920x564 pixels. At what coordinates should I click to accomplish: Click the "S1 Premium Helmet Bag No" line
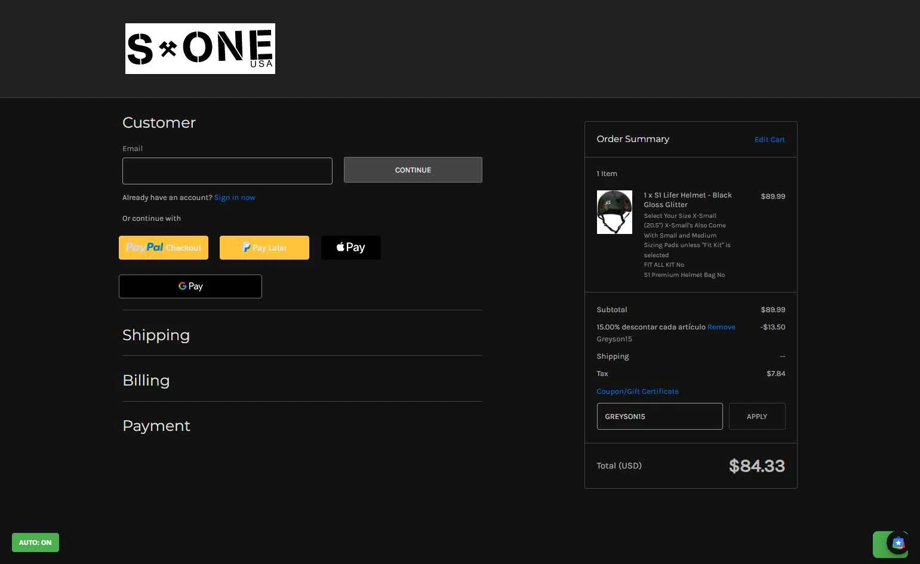tap(684, 275)
